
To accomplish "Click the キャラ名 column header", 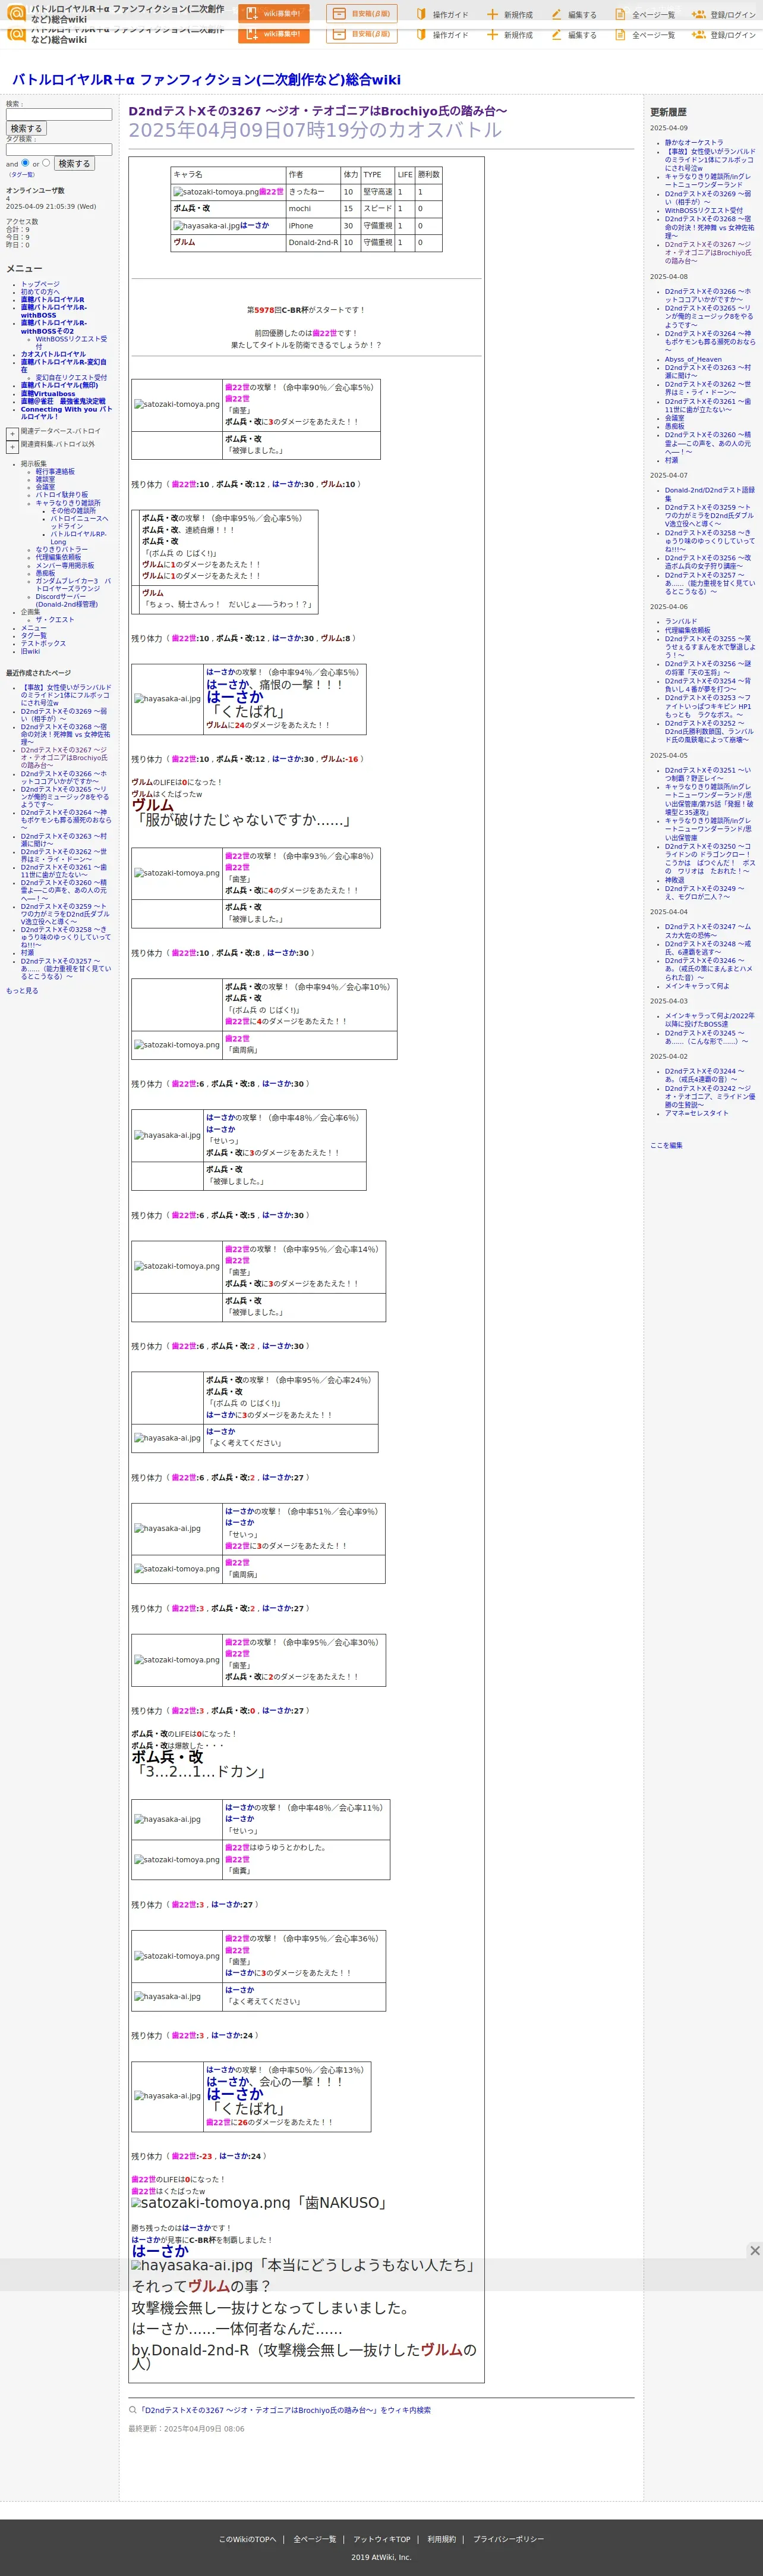I will (x=228, y=174).
